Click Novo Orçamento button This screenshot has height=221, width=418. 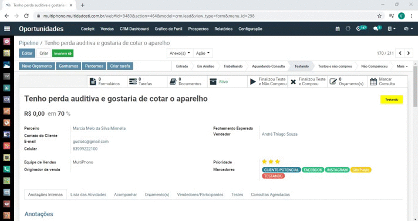click(x=37, y=66)
